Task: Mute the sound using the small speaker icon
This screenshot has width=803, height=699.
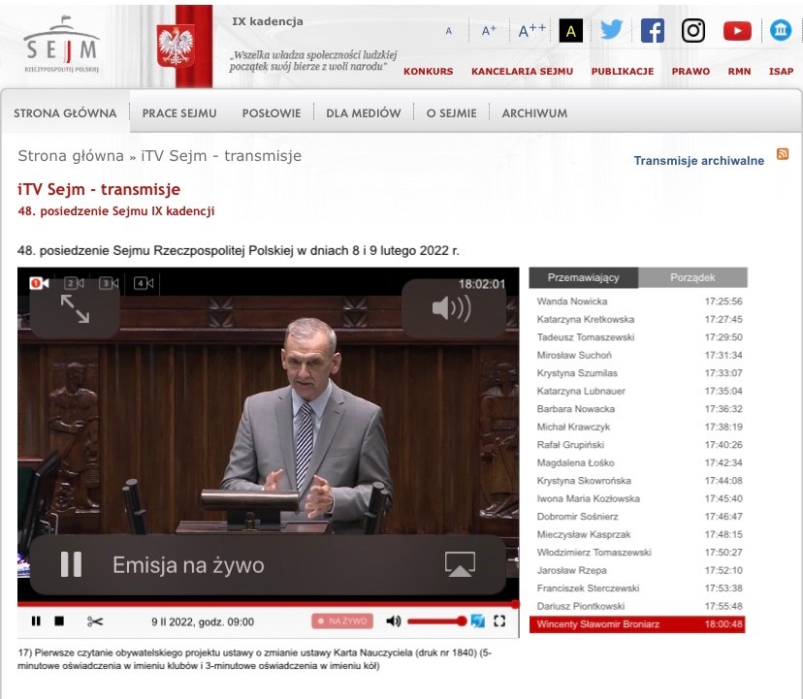Action: [x=394, y=620]
